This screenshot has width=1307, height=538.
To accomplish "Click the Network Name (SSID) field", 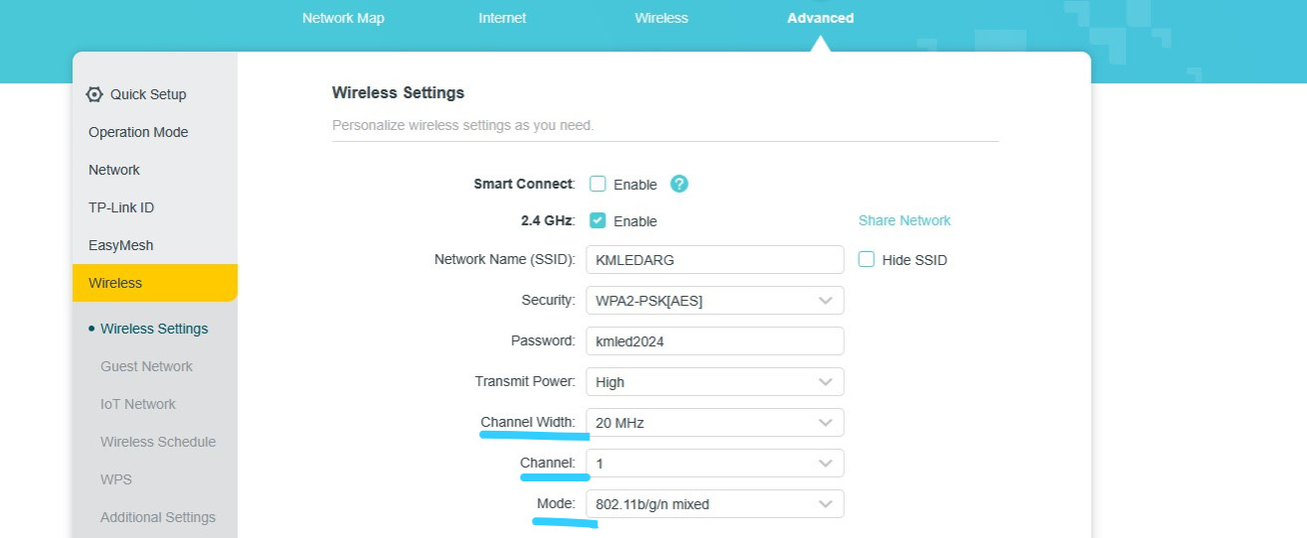I will 715,260.
